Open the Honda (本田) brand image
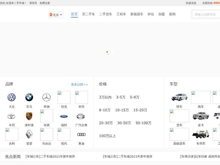This screenshot has width=220, height=165. click(x=81, y=97)
